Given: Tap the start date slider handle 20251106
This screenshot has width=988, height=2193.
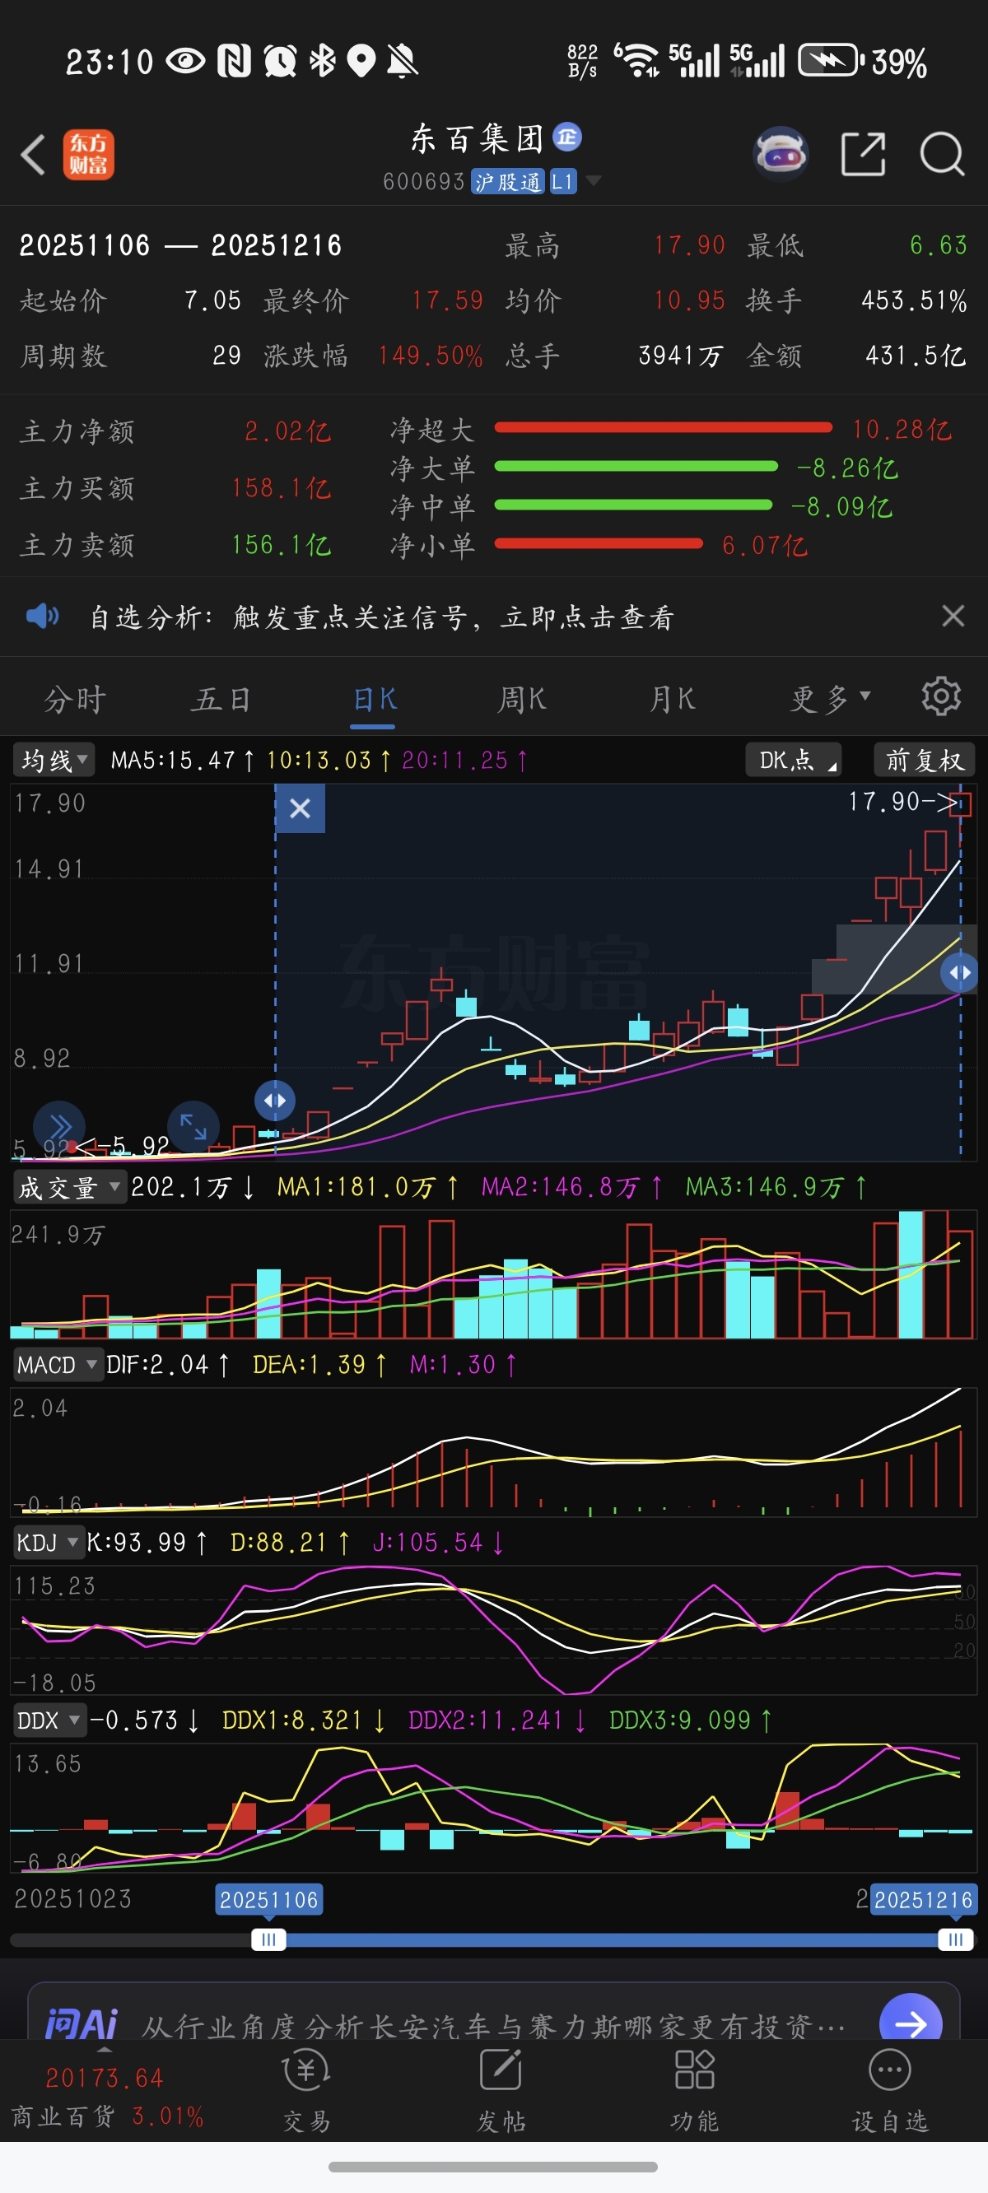Looking at the screenshot, I should tap(268, 1939).
